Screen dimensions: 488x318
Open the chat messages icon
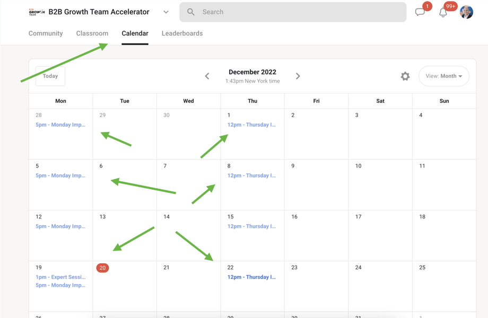(x=420, y=12)
